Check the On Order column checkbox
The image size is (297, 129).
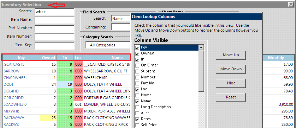[137, 65]
